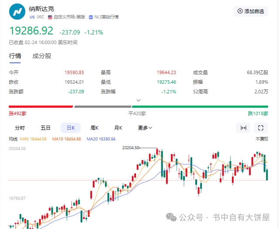Click the NLS basic quote icon
Image resolution: width=279 pixels, height=229 pixels.
91,17
